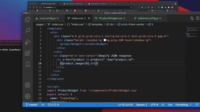The image size is (200, 112).
Task: Click 'name: "IndexPage"' on line 19
Action: coord(63,98)
